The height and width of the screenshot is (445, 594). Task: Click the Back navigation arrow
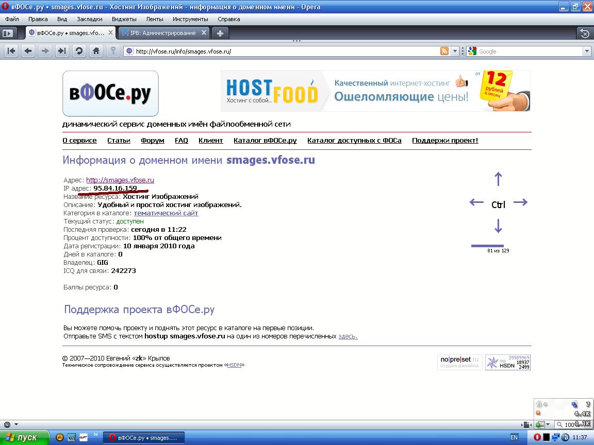click(x=28, y=51)
